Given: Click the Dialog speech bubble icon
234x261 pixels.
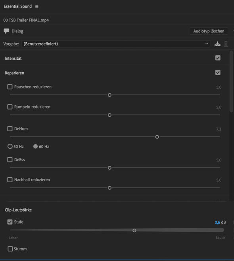Looking at the screenshot, I should (6, 31).
